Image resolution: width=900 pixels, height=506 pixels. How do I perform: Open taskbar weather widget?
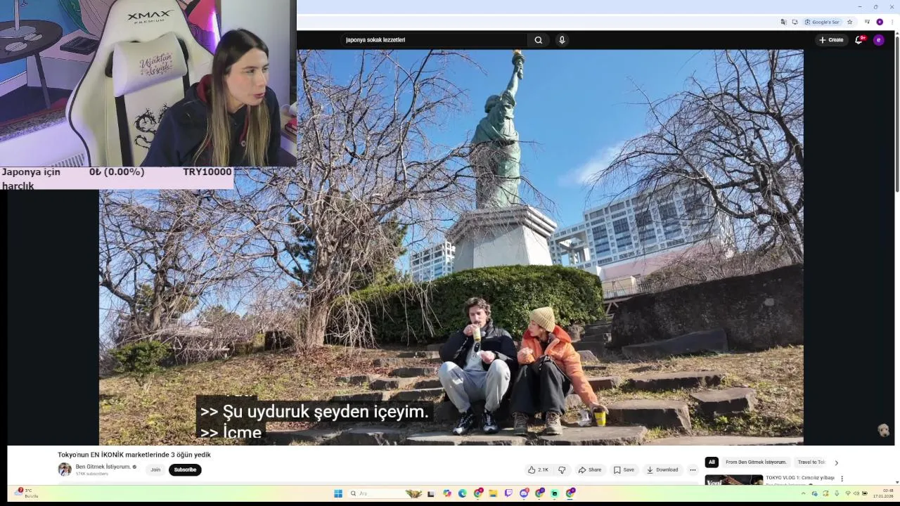point(25,493)
